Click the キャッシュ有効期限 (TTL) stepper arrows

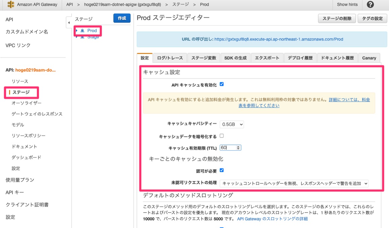(x=239, y=148)
